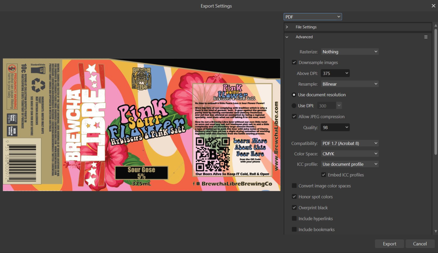Click the Export button

click(389, 244)
